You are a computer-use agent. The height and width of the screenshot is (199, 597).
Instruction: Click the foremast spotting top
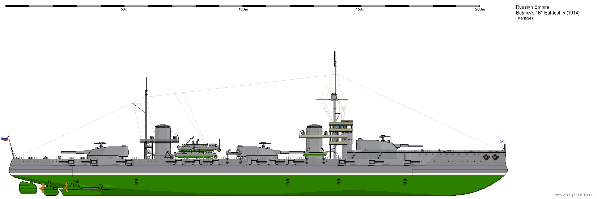point(334,96)
